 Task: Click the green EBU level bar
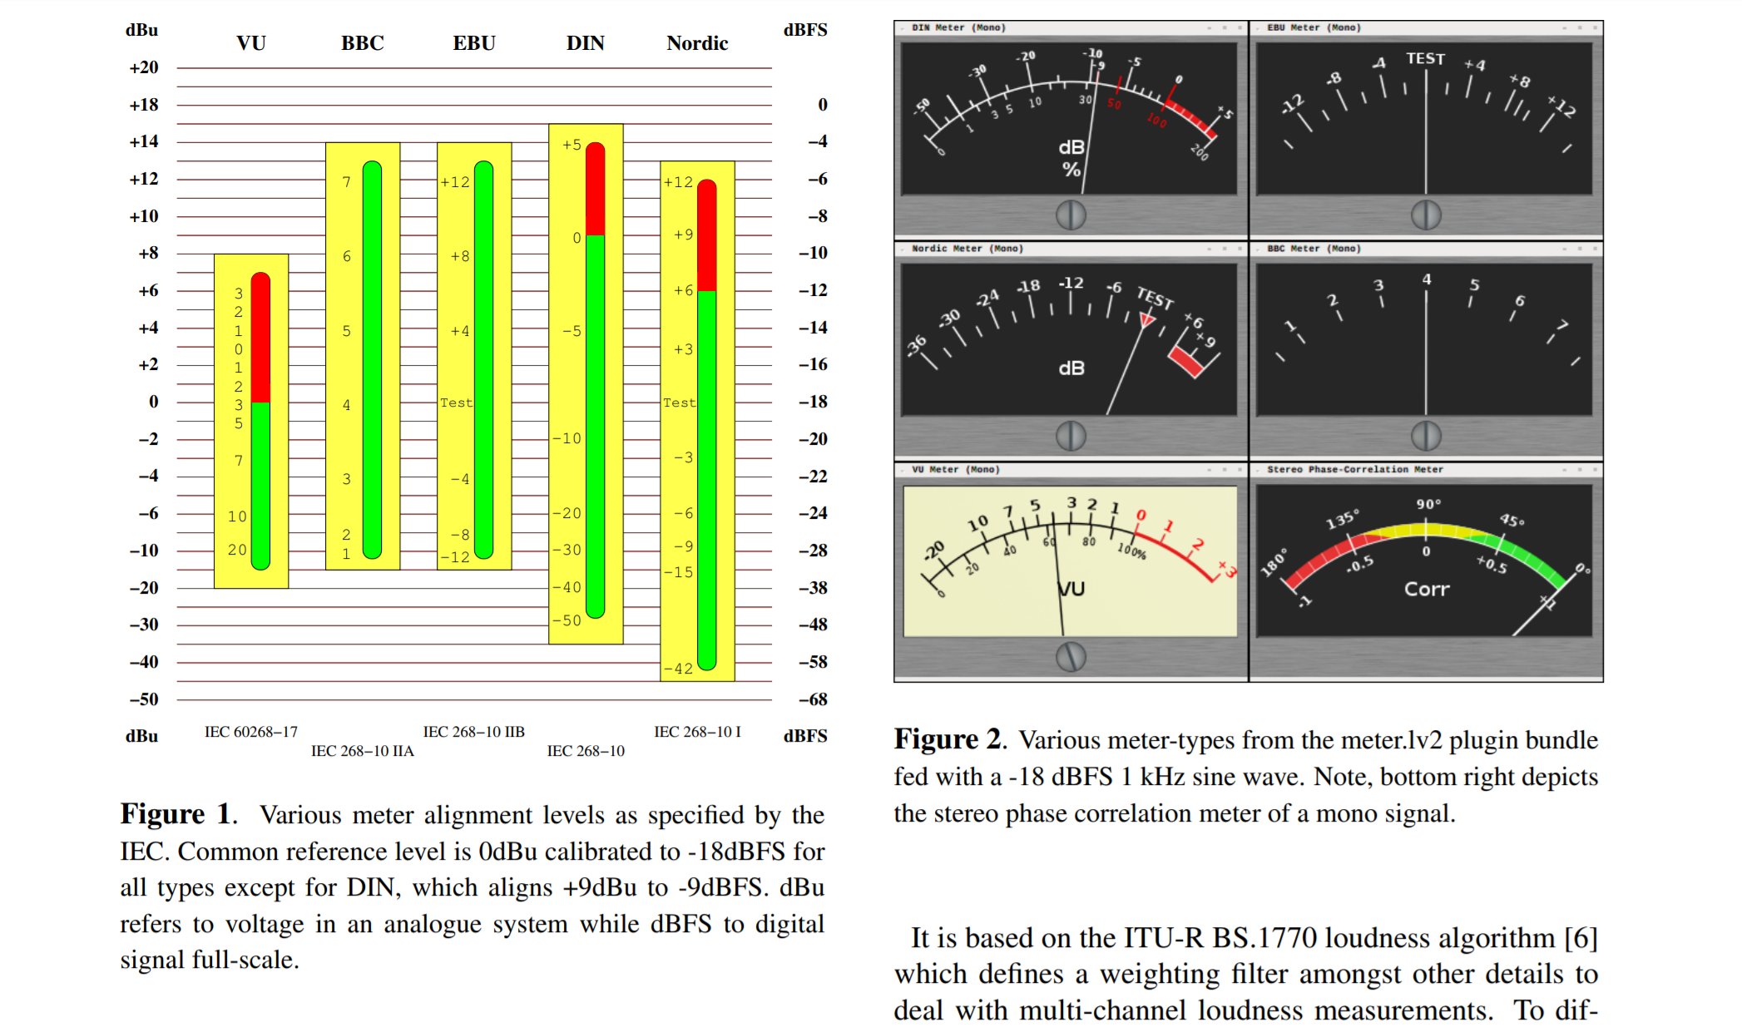click(483, 359)
